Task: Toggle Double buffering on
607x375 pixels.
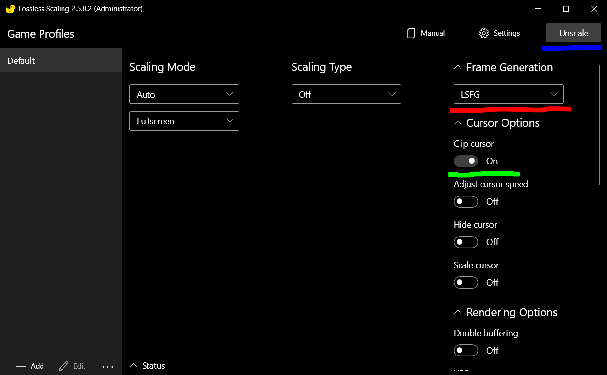Action: click(x=466, y=350)
